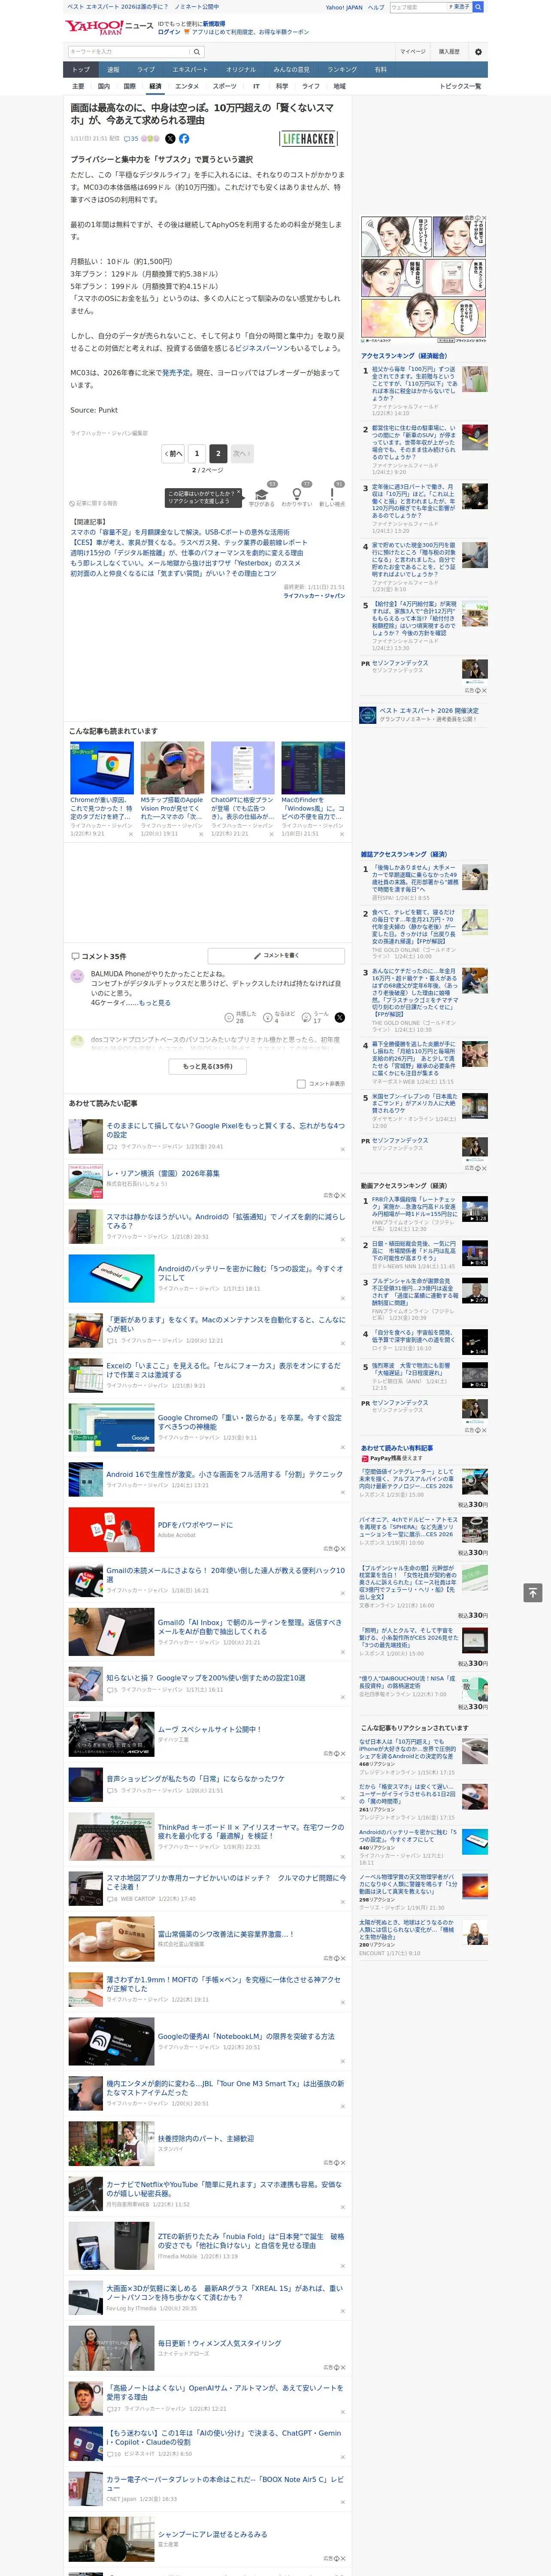Open the ランキング navigation tab
The image size is (551, 2576).
click(x=342, y=70)
